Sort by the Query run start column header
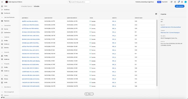The image size is (188, 99). (x=48, y=18)
